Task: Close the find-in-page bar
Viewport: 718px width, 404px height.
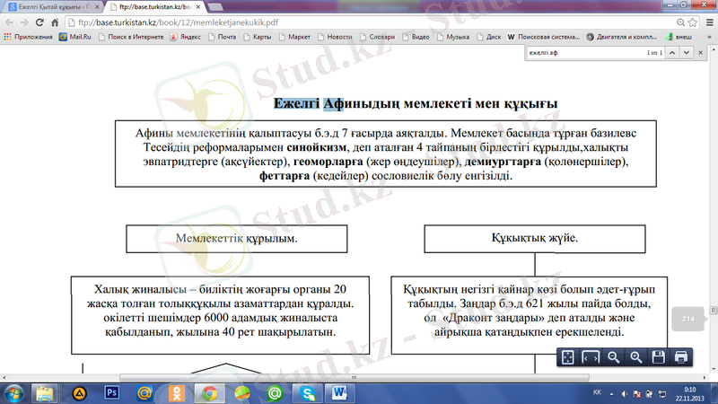Action: 700,53
